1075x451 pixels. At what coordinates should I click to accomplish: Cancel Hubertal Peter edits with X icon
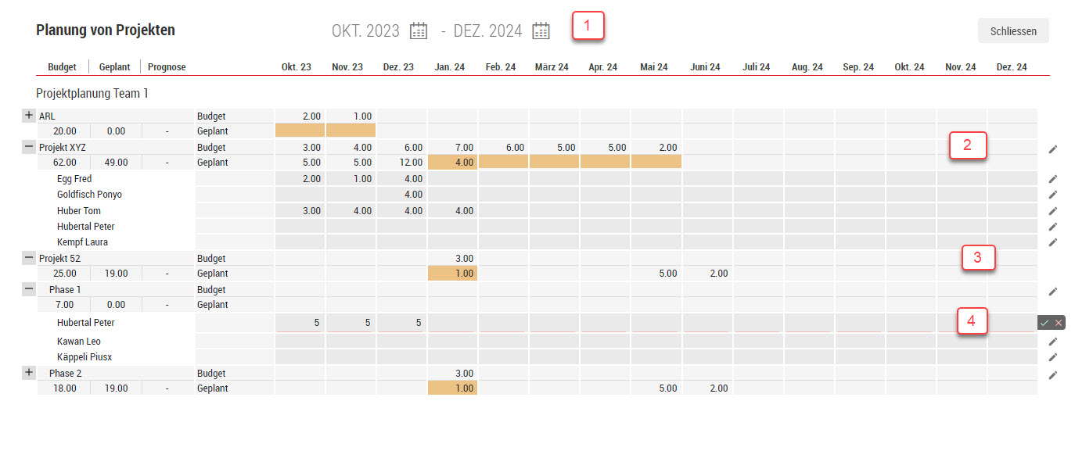1059,323
